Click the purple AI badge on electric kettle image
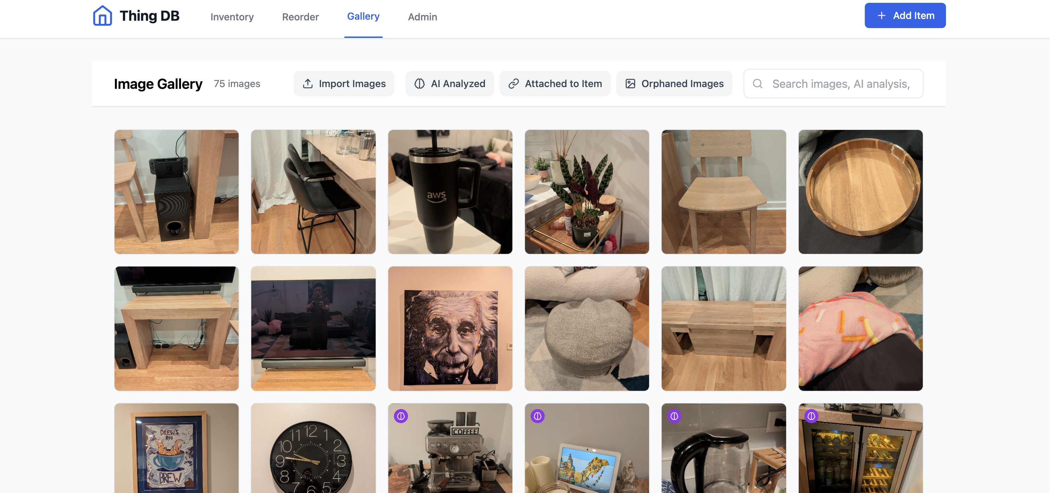Screen dimensions: 1050x493 (x=674, y=416)
